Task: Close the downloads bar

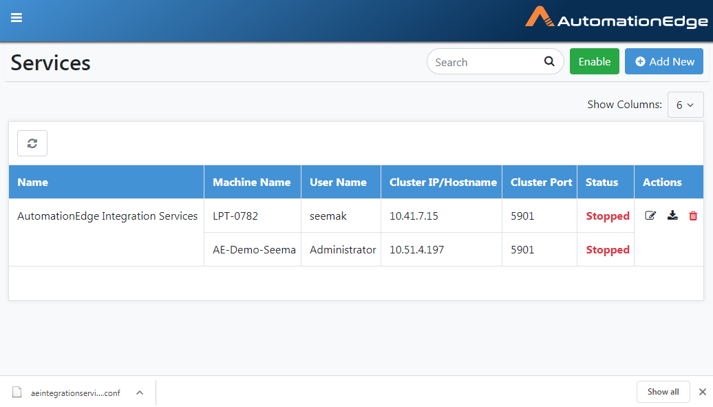Action: [x=703, y=392]
